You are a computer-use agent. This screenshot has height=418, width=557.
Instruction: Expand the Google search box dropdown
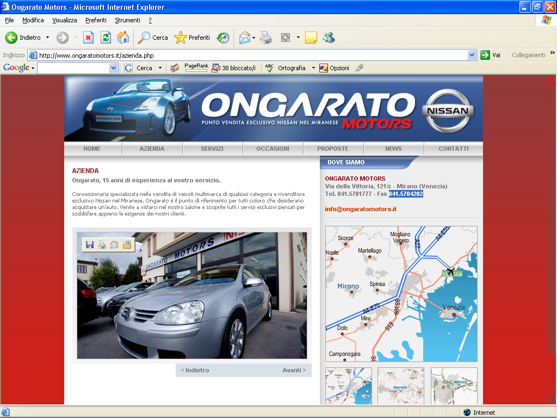coord(113,68)
